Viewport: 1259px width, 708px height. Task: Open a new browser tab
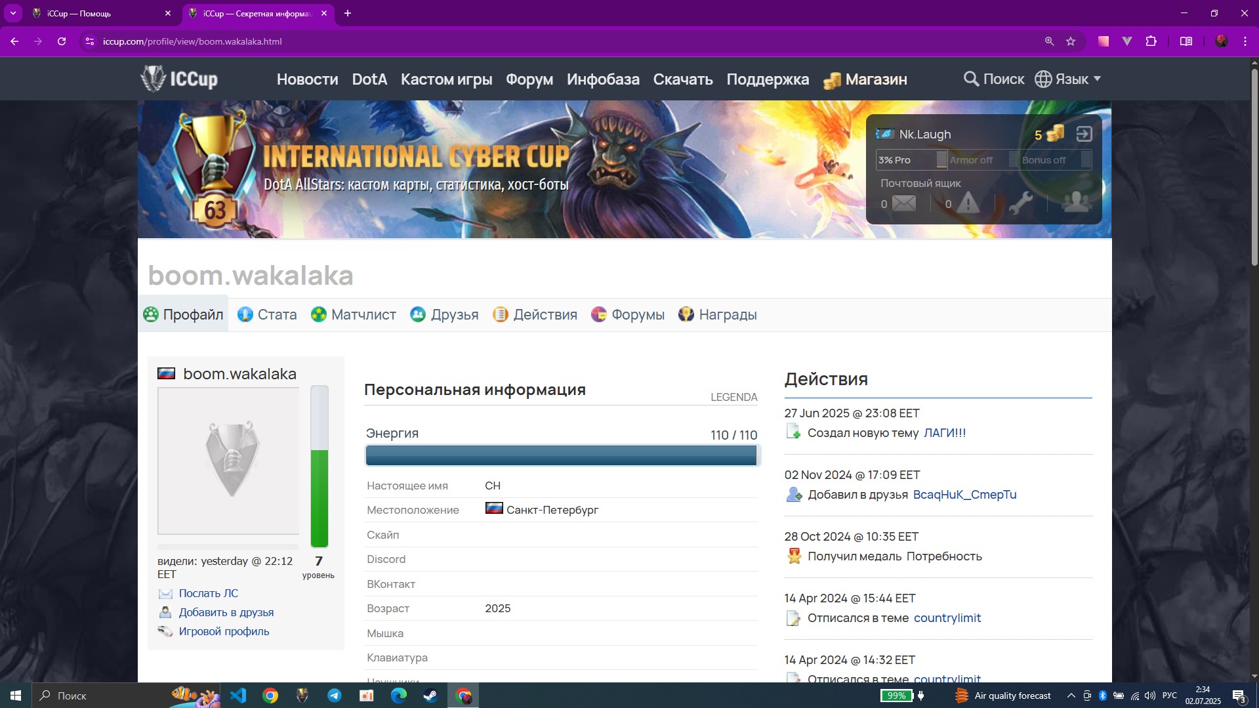348,13
